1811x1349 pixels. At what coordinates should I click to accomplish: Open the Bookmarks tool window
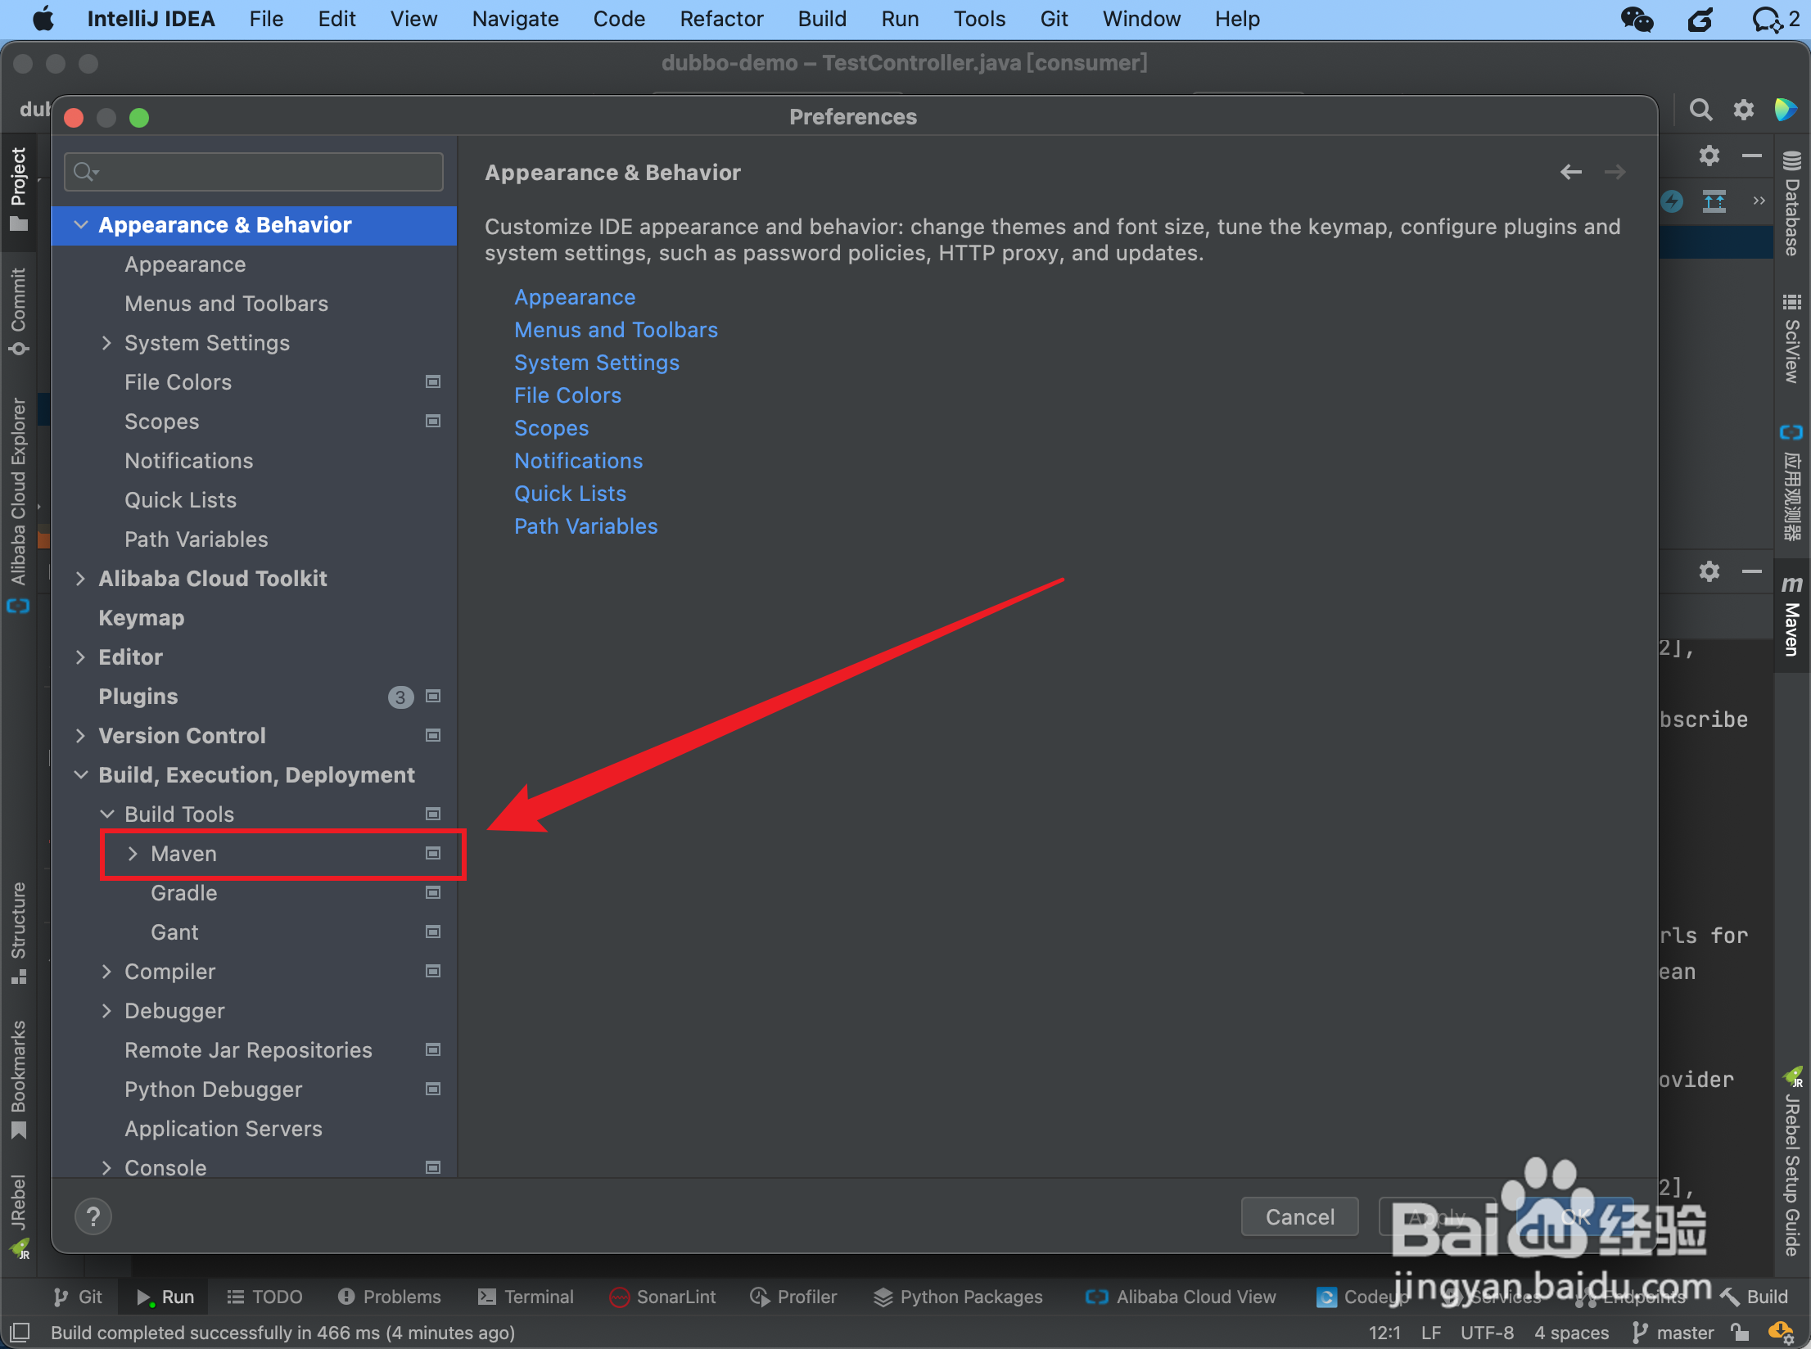click(18, 1080)
